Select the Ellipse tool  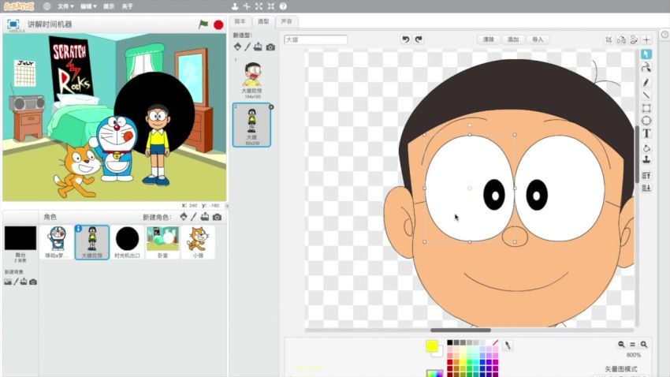646,121
